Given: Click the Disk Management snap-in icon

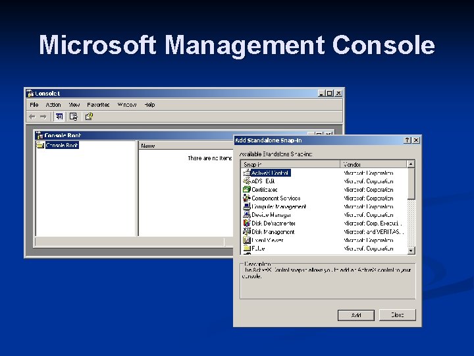Looking at the screenshot, I should 247,231.
